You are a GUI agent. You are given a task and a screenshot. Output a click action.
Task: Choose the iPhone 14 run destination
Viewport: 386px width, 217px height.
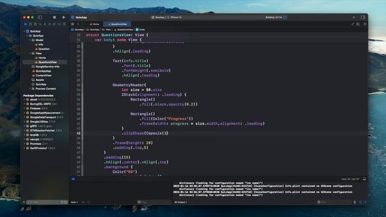click(174, 17)
